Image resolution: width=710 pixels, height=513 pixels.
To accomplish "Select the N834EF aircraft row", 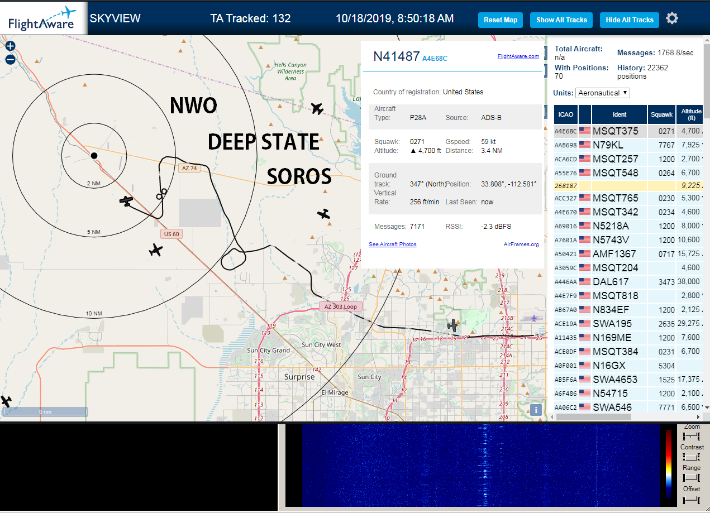I will click(x=628, y=310).
